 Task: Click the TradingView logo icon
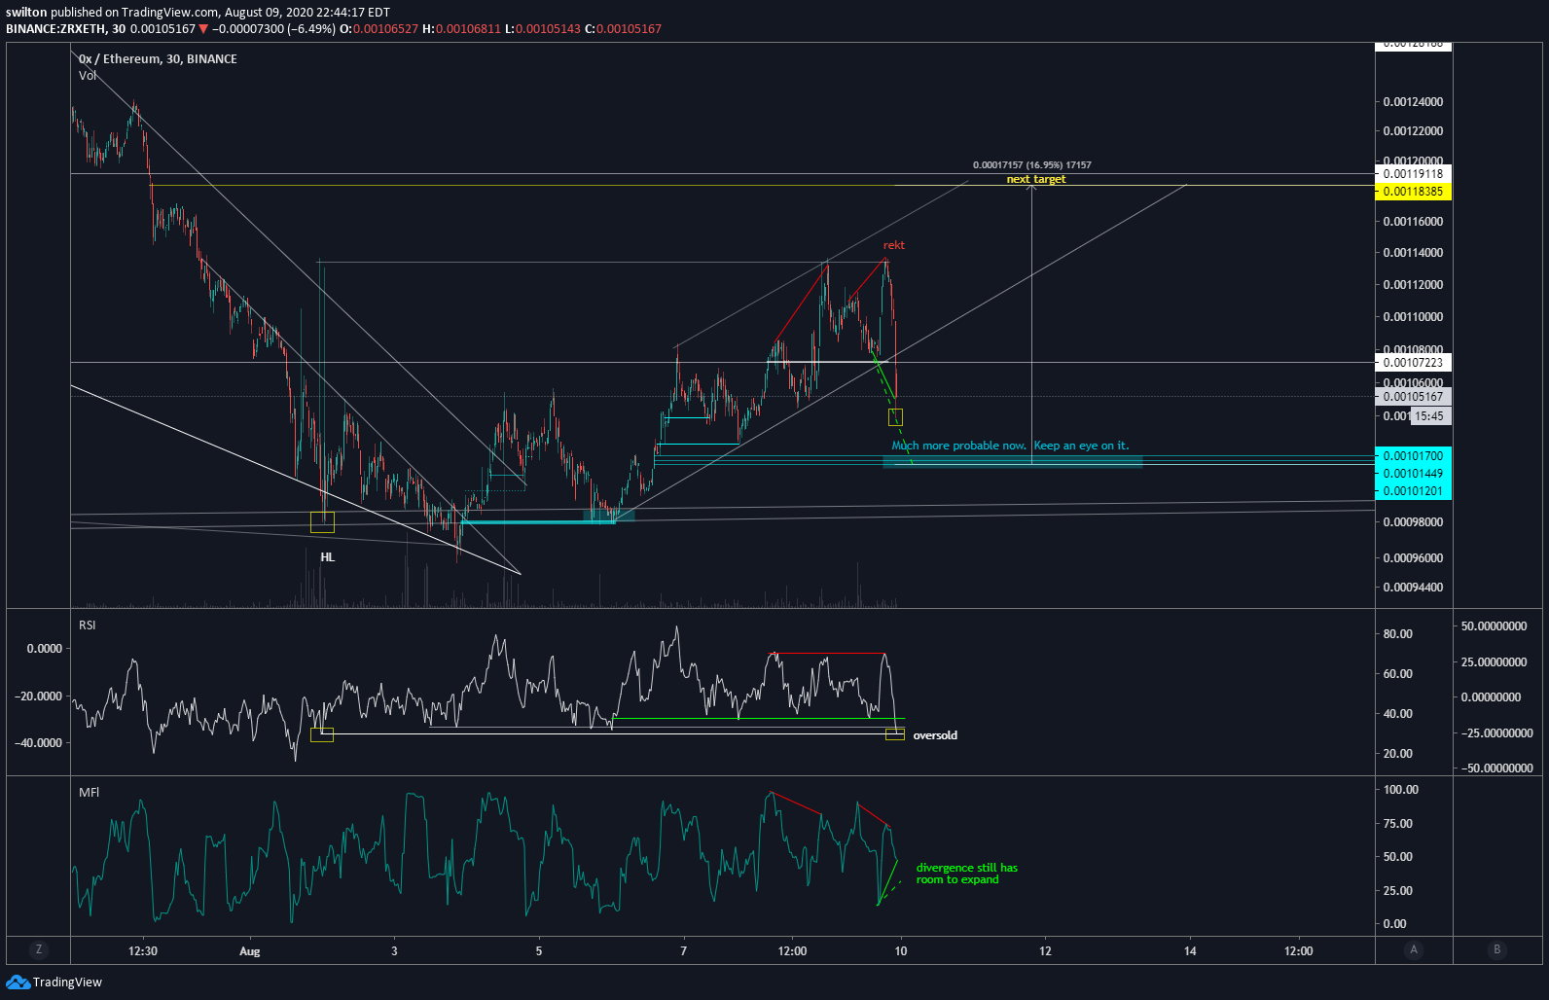(18, 982)
